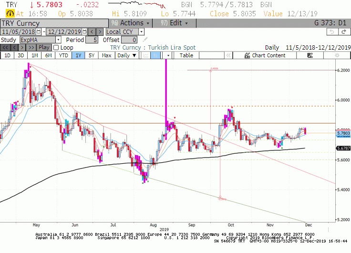Expand the ExpMA study dropdown

tap(58, 40)
